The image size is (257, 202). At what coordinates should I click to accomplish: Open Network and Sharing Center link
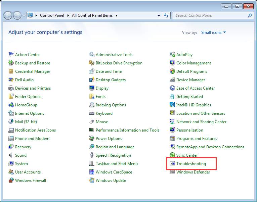(201, 122)
